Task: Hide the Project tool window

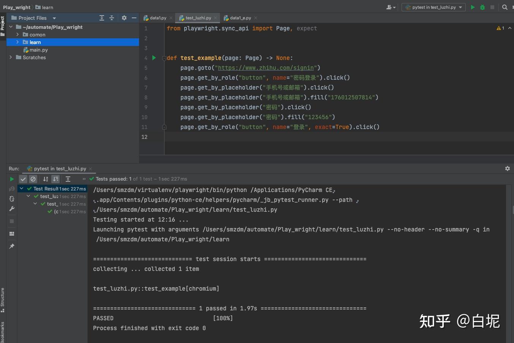Action: 134,18
